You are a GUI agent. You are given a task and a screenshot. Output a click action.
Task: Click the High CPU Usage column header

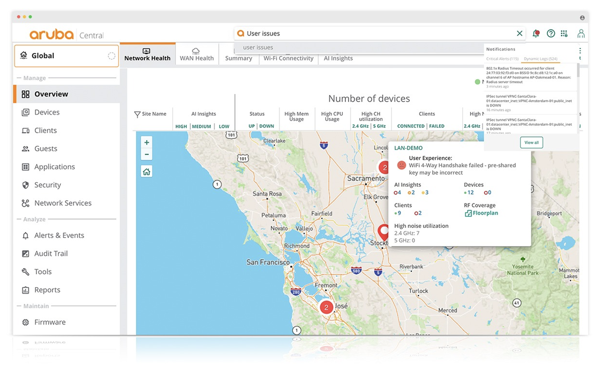click(x=332, y=116)
